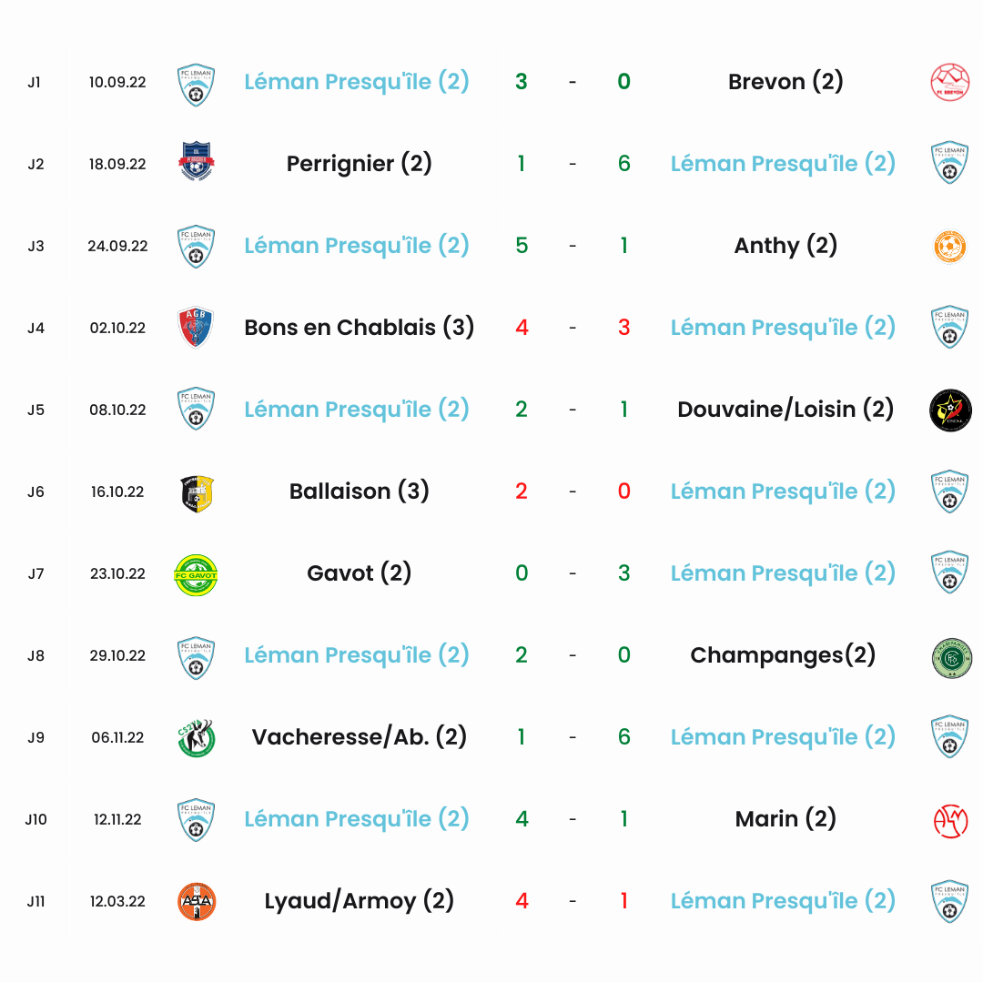The width and height of the screenshot is (983, 983).
Task: Click the Douvaine/Loisin (2) team name
Action: click(x=785, y=410)
